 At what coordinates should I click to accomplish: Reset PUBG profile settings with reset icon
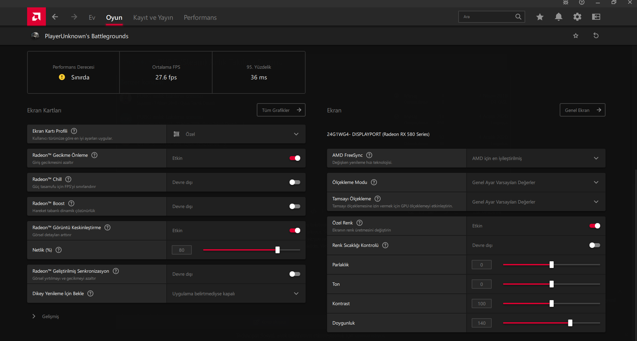click(596, 36)
